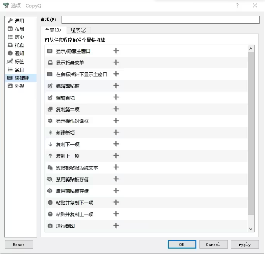Click the 编辑剪贴板 row label
This screenshot has width=265, height=255.
coord(67,86)
